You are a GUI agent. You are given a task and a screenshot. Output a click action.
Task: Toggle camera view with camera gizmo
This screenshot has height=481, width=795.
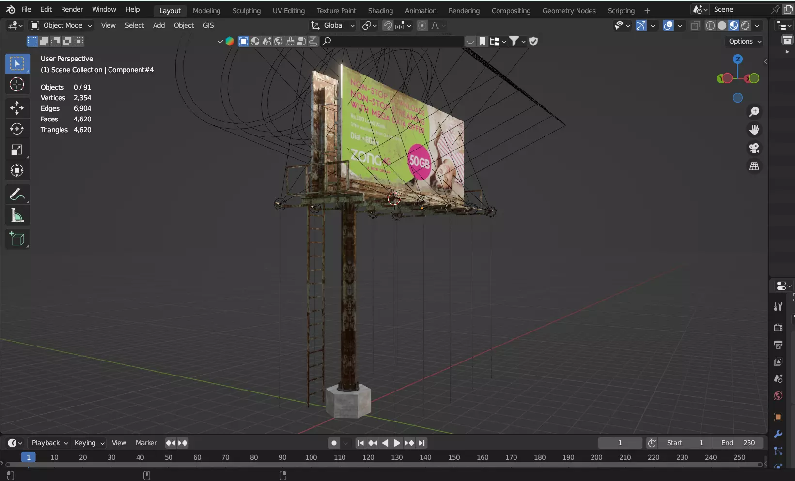tap(754, 148)
